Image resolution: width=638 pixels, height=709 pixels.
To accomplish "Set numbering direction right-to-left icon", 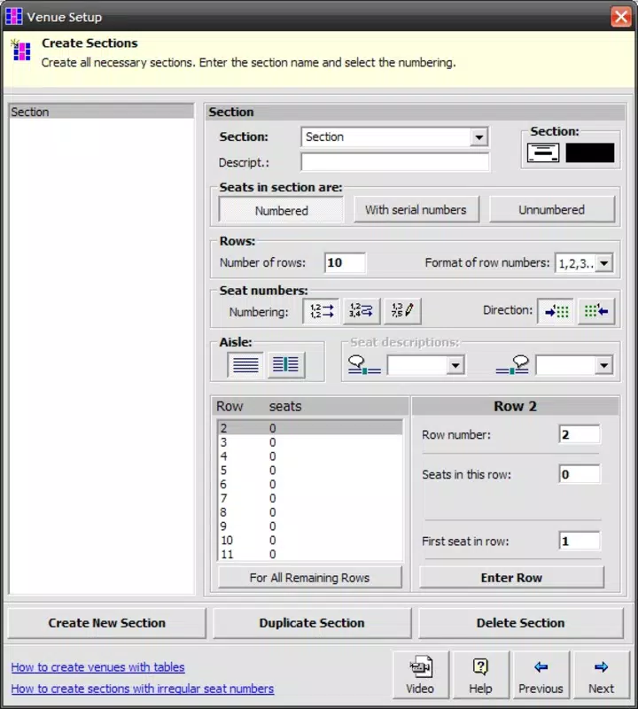I will 596,311.
